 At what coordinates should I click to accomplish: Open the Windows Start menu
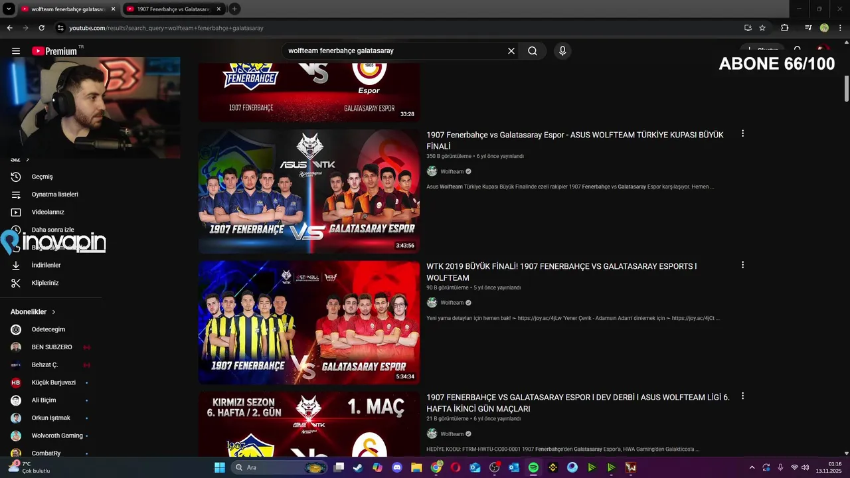pyautogui.click(x=220, y=467)
